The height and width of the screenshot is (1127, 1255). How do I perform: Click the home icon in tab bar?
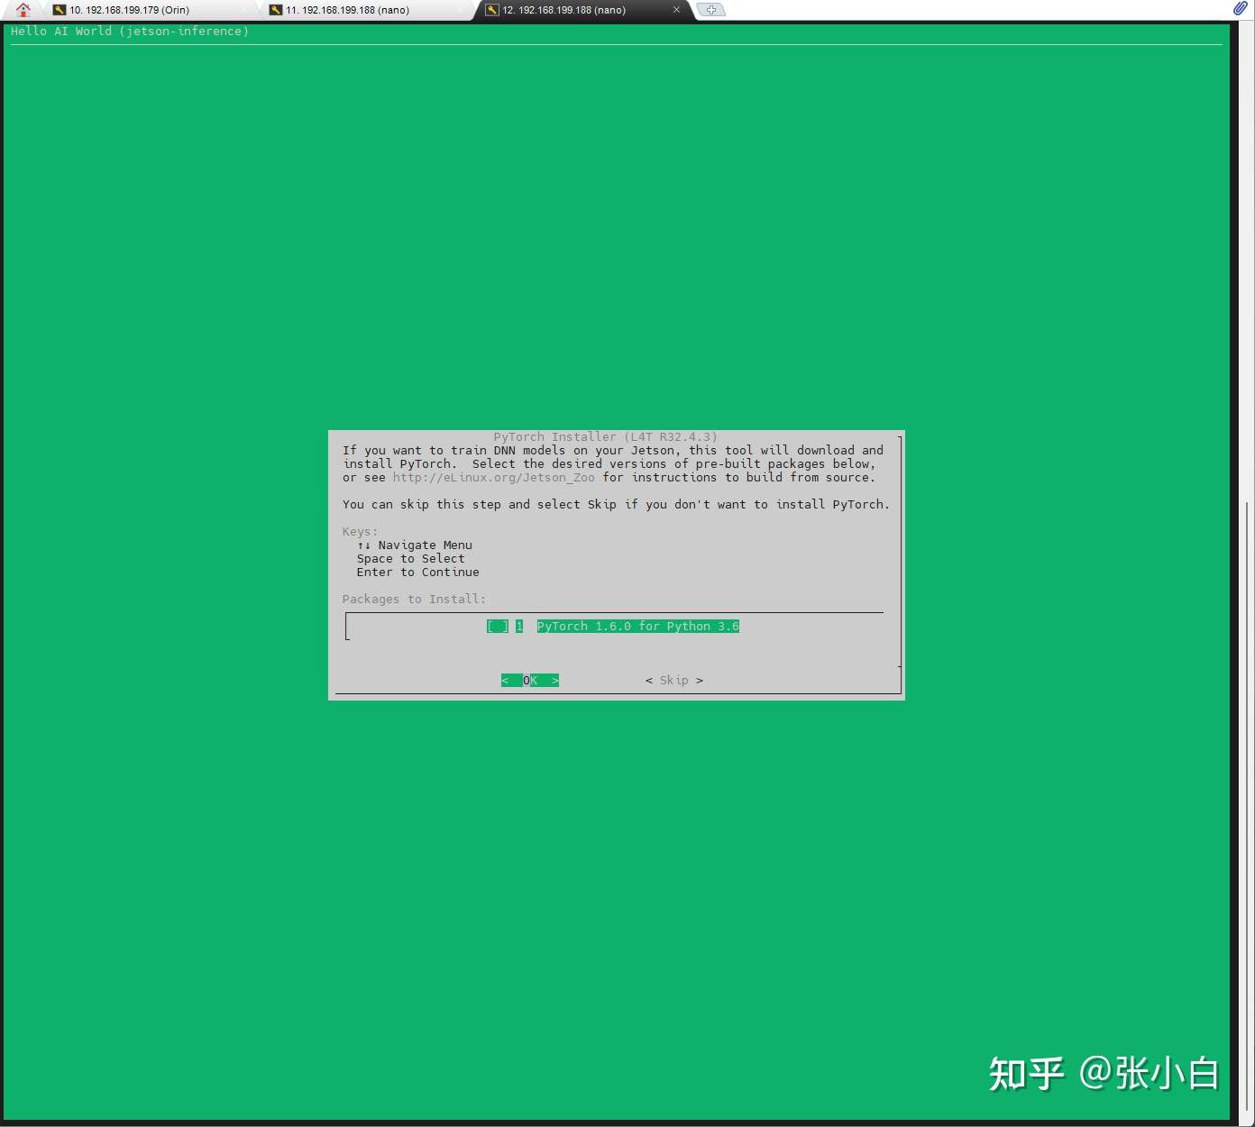(x=23, y=10)
